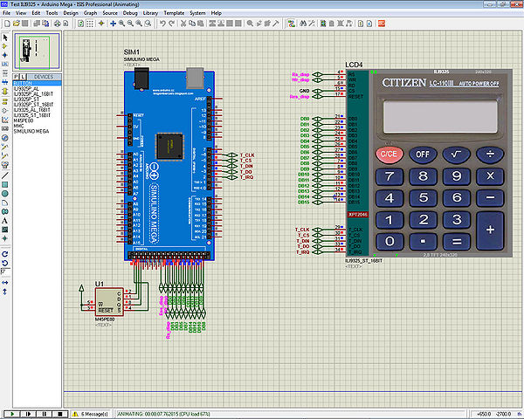
Task: Click the calculator square root key
Action: tap(456, 155)
